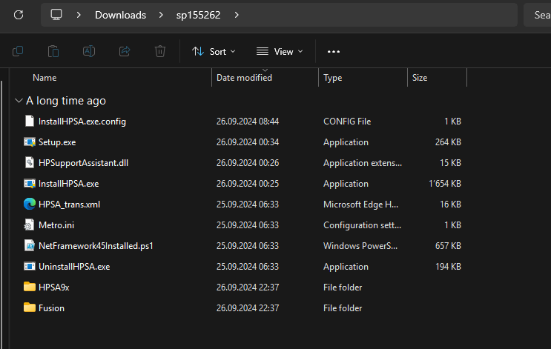
Task: Sort by the Date modified column header
Action: pos(244,78)
